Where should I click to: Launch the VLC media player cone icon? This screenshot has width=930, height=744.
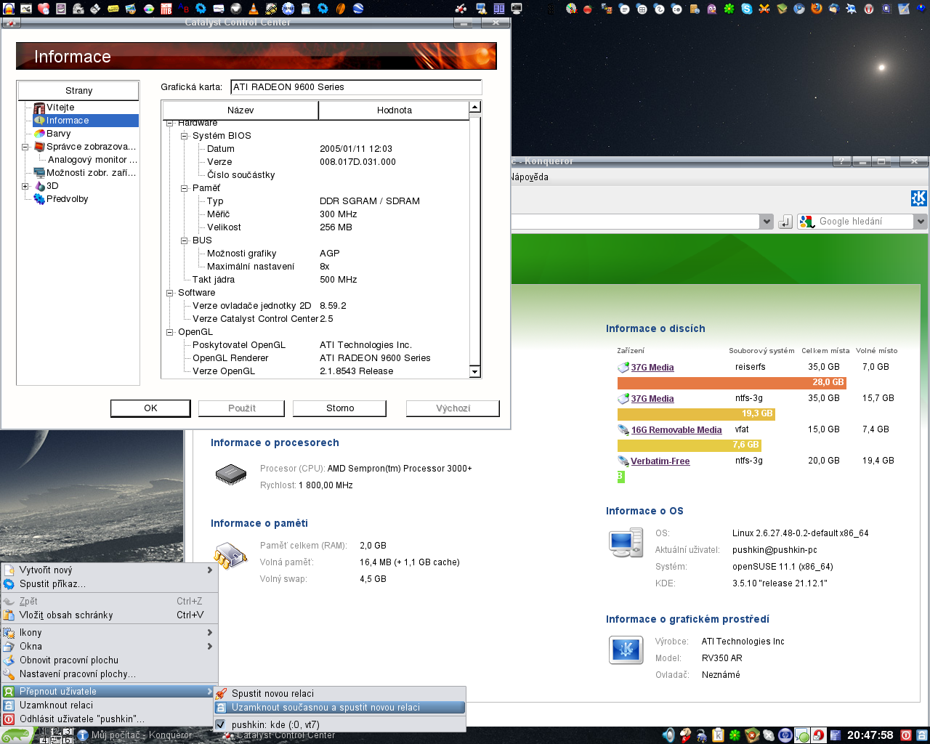(x=254, y=9)
